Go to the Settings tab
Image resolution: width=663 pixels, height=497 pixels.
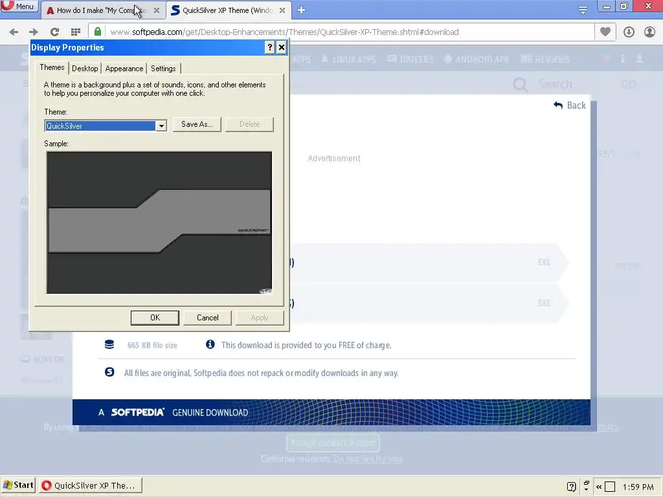coord(163,69)
